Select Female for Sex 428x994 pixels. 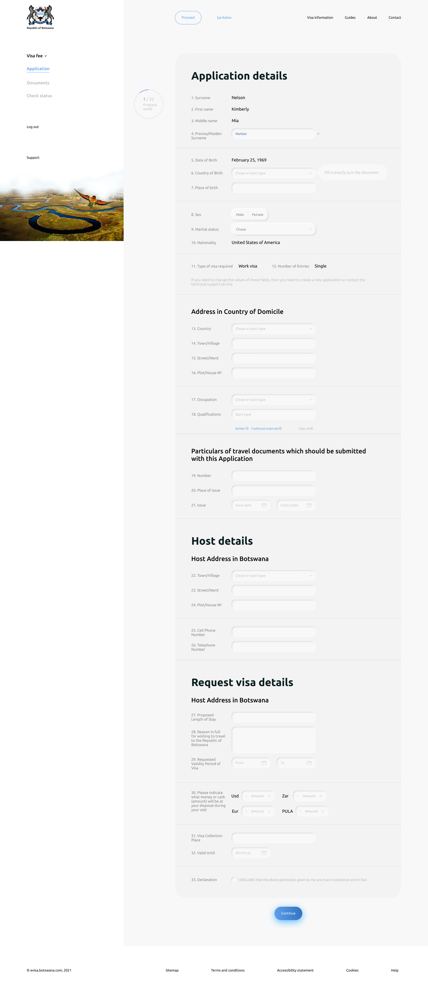pos(258,214)
